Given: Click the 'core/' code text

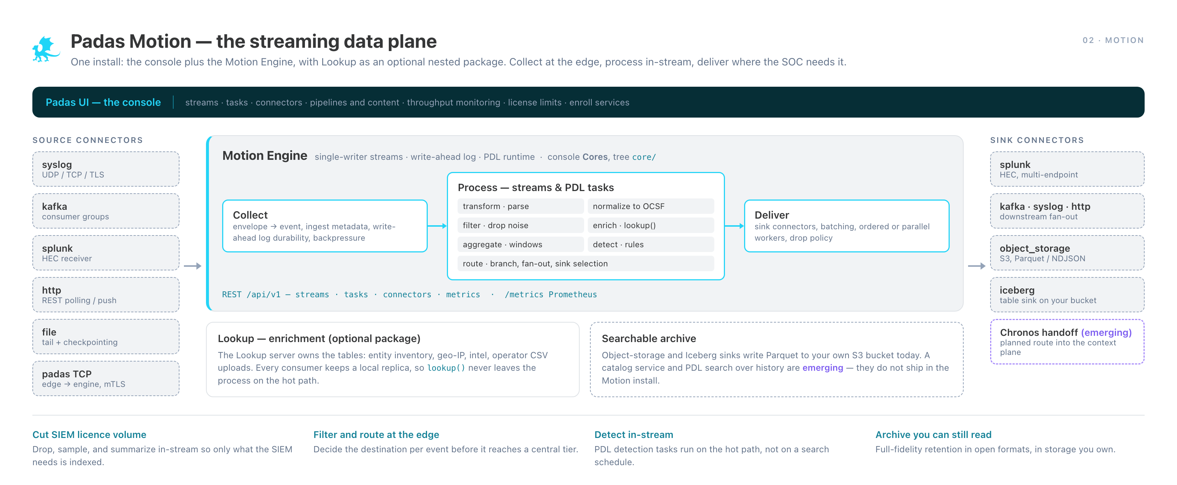Looking at the screenshot, I should (644, 157).
